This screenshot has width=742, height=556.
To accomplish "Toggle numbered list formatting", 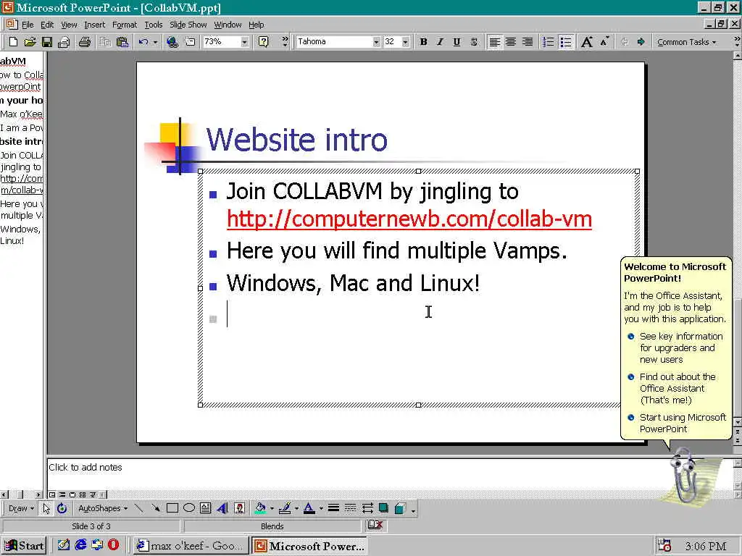I will 548,42.
